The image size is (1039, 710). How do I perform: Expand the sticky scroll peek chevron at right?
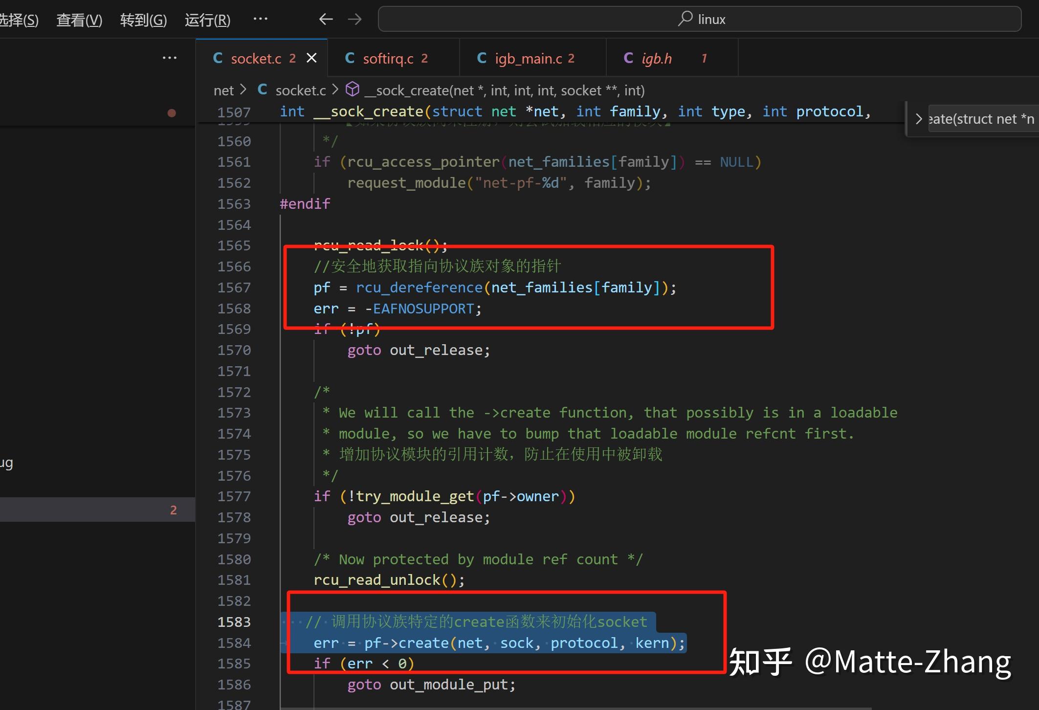(x=919, y=119)
